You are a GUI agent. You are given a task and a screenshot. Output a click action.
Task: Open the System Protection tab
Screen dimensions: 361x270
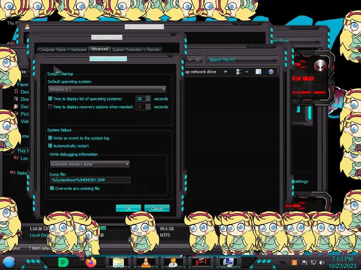tap(127, 49)
